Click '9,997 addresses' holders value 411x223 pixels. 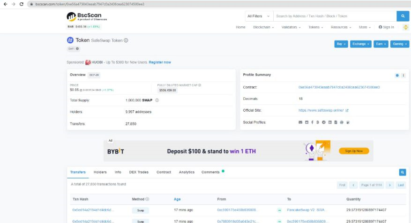pyautogui.click(x=138, y=112)
